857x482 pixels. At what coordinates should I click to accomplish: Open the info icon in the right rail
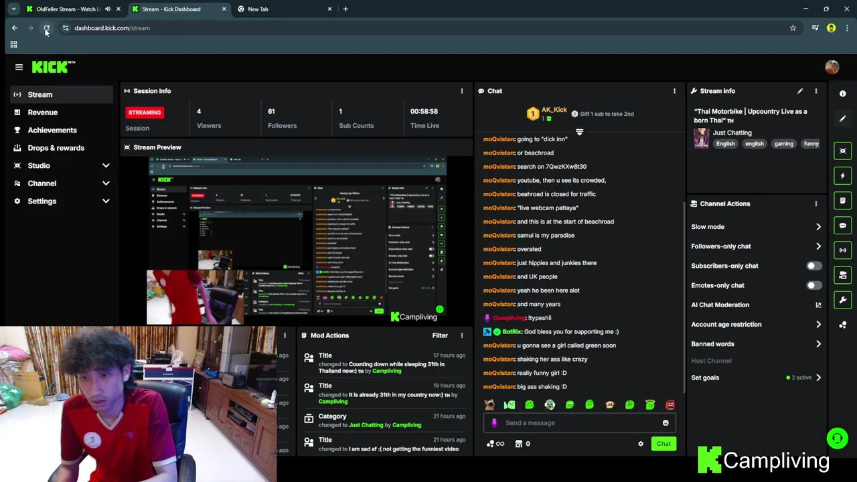tap(843, 94)
